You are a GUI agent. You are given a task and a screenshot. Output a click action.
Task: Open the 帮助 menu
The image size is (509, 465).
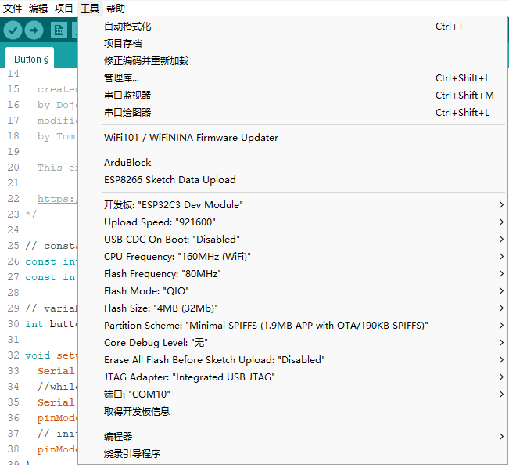coord(115,8)
